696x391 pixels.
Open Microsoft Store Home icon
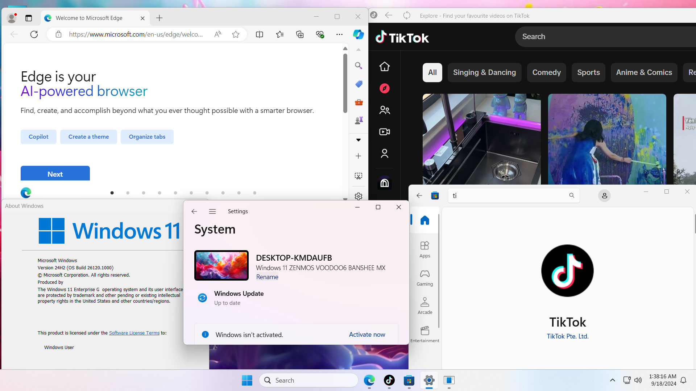tap(425, 220)
